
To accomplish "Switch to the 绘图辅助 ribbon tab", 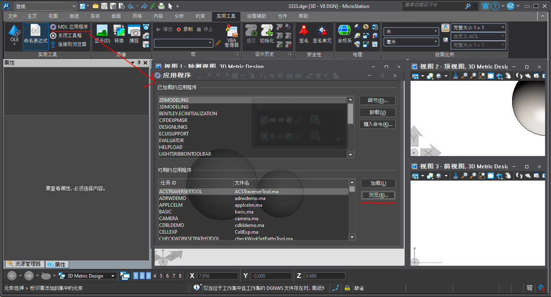I will click(x=256, y=16).
